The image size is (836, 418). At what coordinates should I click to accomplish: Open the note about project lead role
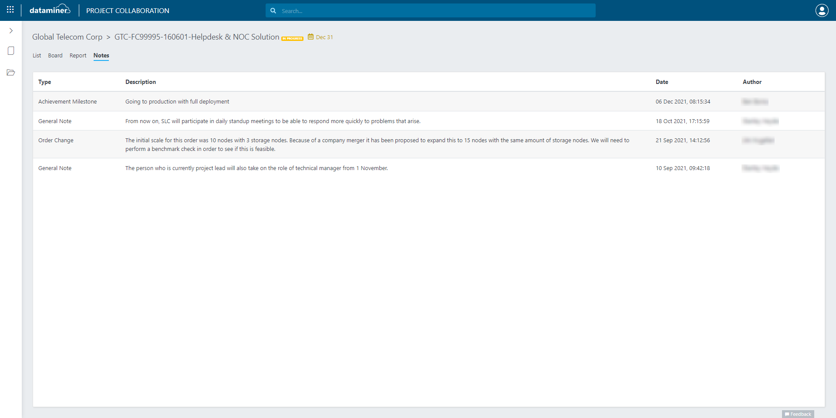click(256, 168)
